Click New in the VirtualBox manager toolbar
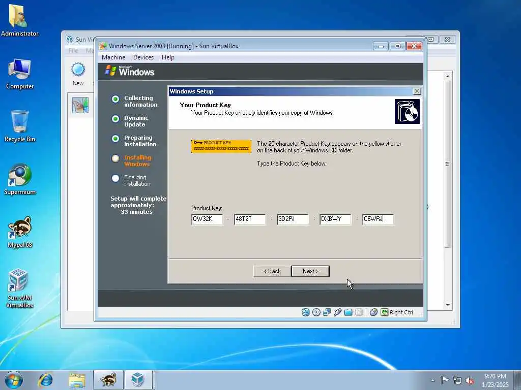521x390 pixels. [x=78, y=74]
